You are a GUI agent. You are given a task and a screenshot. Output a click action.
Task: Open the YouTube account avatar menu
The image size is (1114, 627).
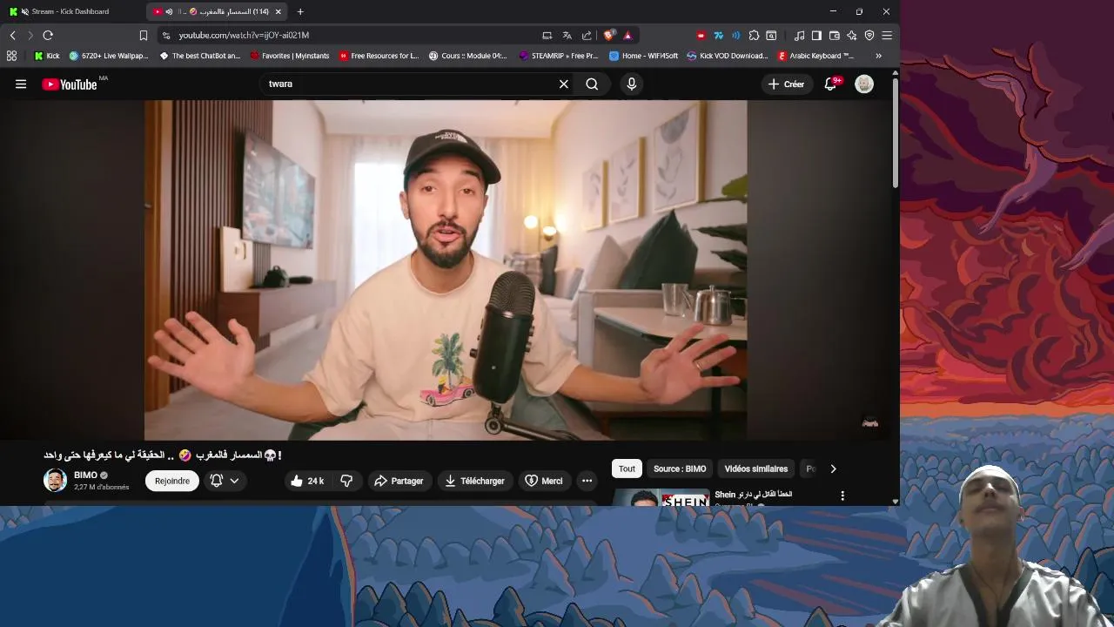pyautogui.click(x=864, y=84)
